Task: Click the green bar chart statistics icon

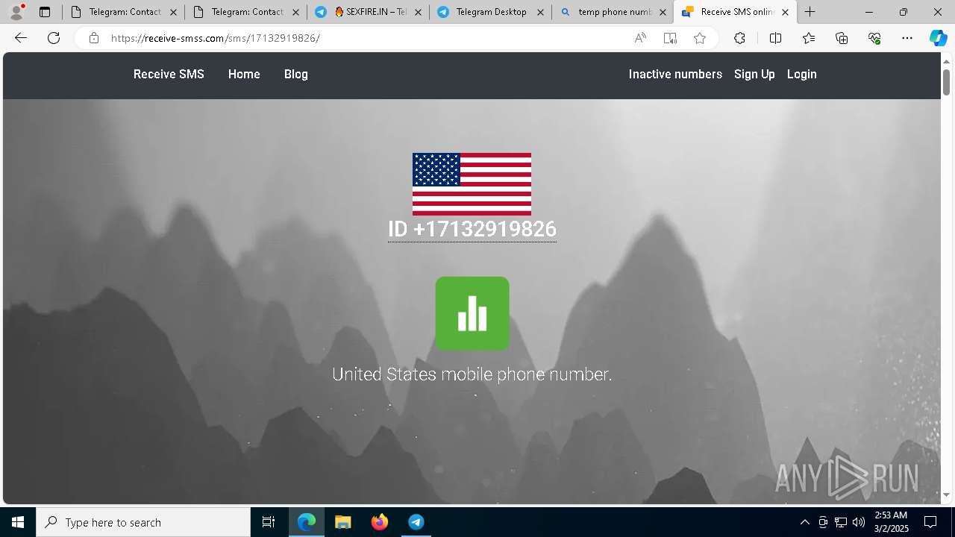Action: pos(472,313)
